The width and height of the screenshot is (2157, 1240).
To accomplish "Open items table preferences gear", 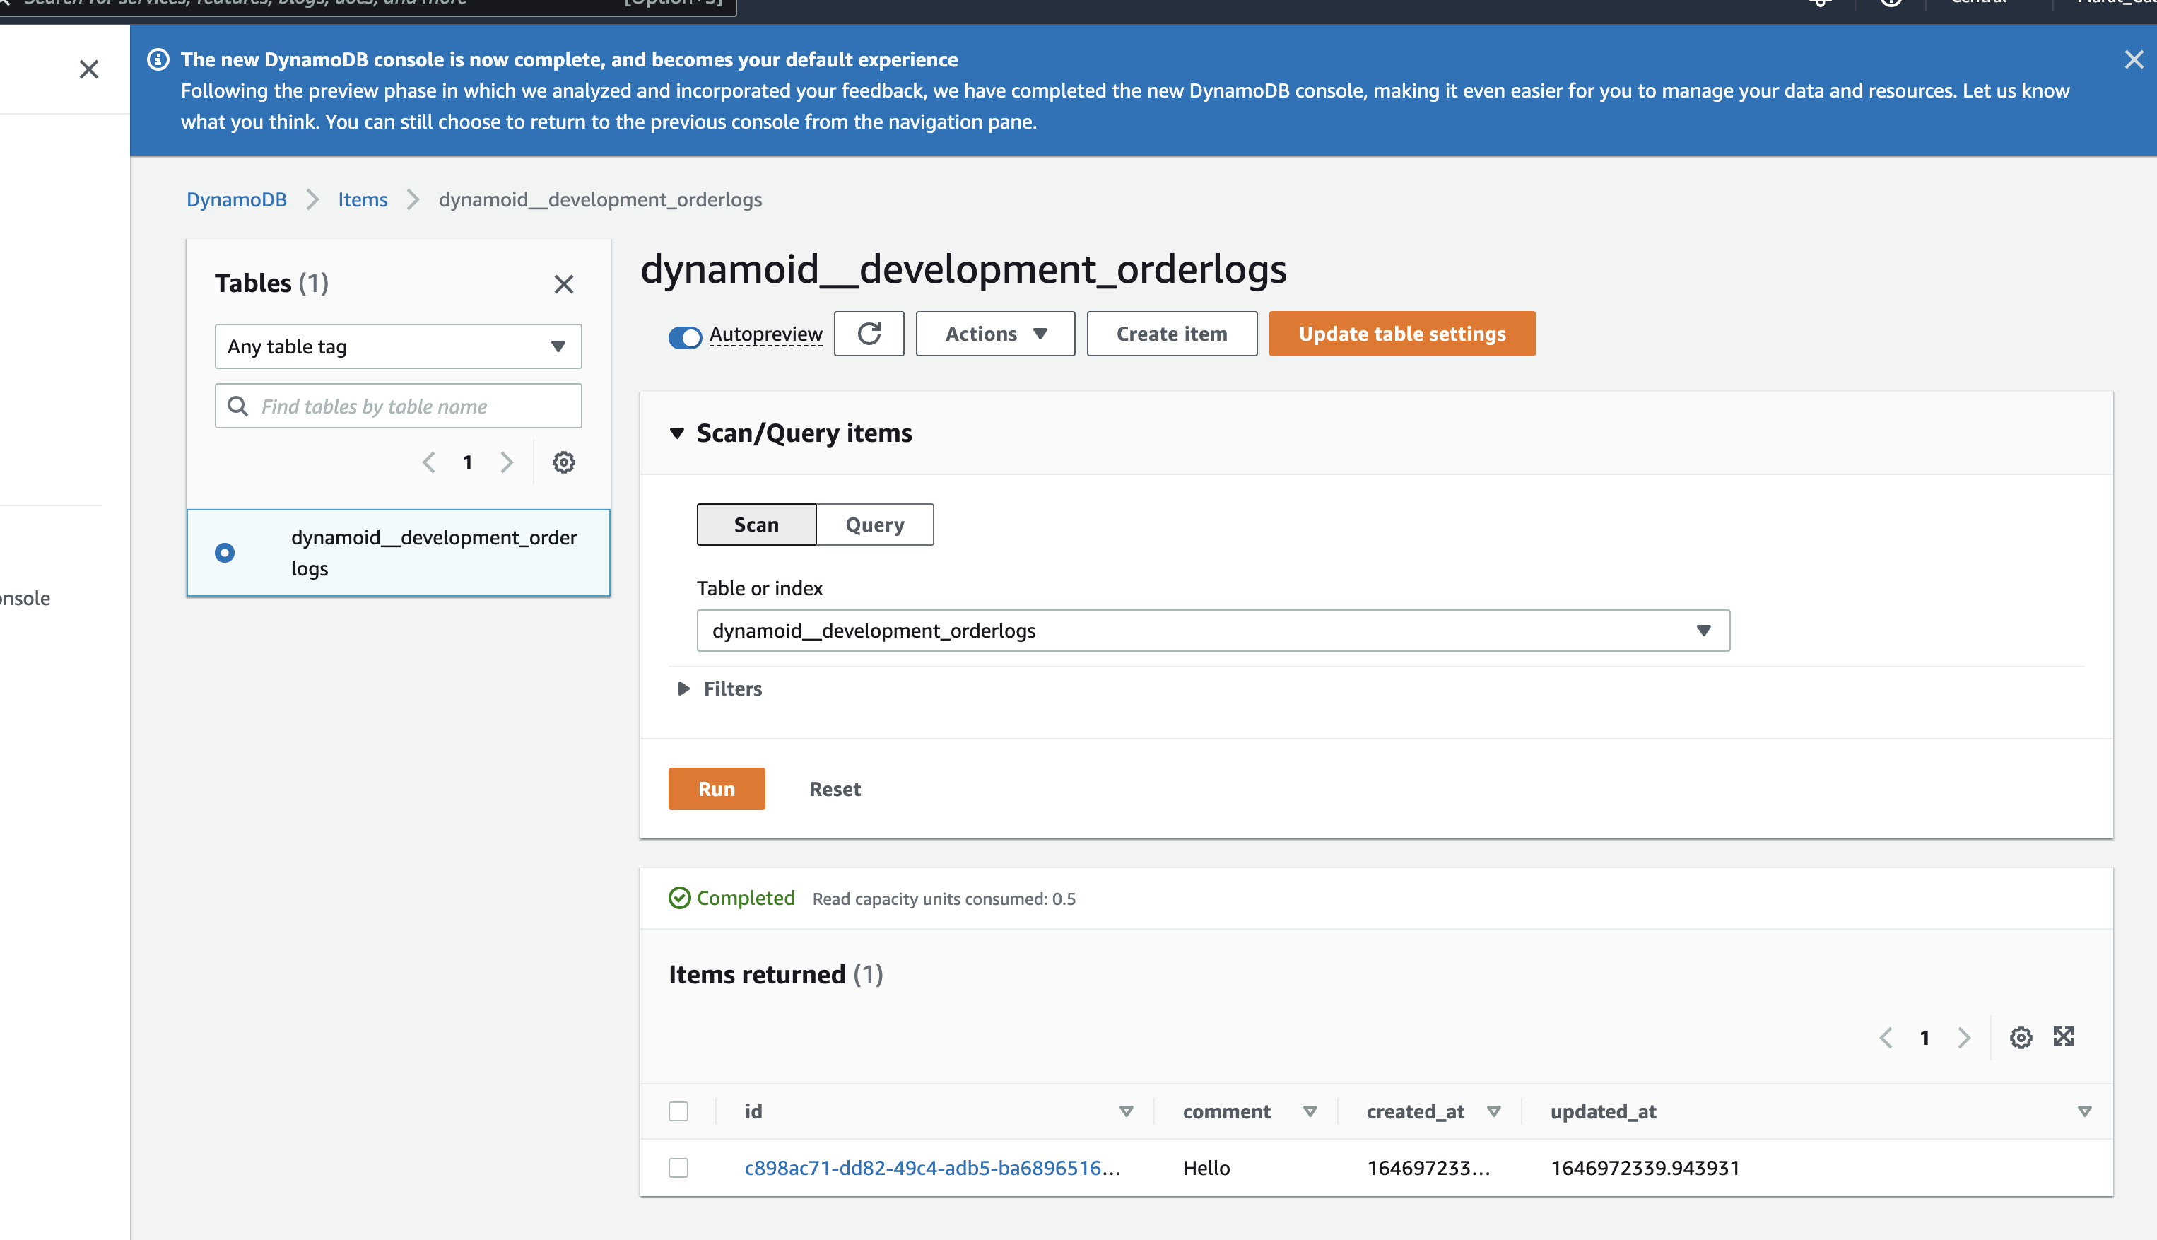I will [x=2021, y=1037].
